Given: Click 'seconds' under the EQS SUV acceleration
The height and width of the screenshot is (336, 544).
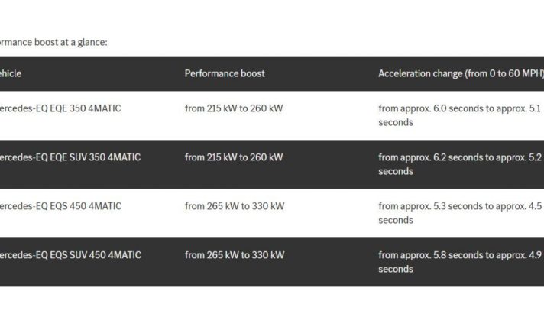Looking at the screenshot, I should (396, 270).
